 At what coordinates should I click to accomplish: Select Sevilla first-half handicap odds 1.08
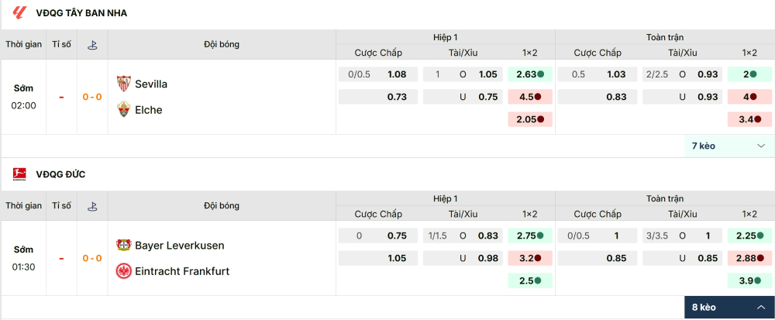coord(378,74)
